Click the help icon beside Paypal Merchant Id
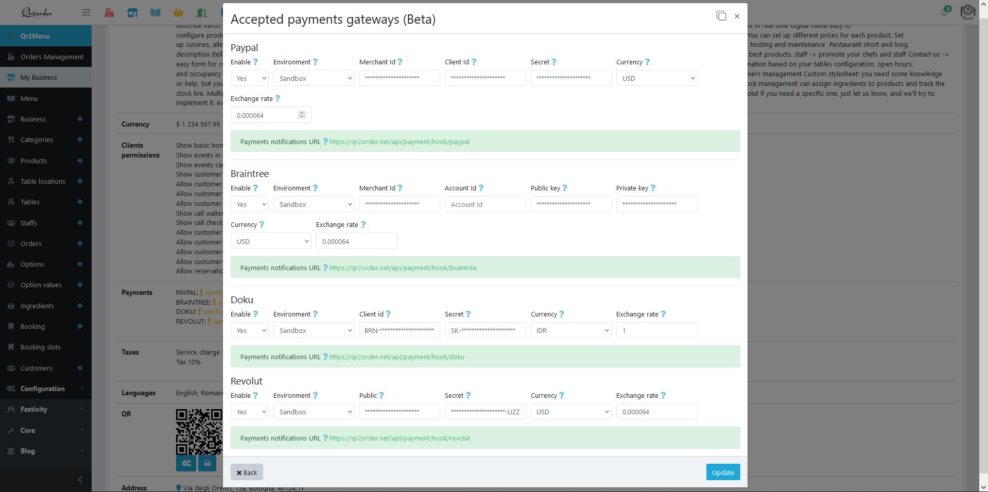The image size is (988, 492). click(400, 62)
